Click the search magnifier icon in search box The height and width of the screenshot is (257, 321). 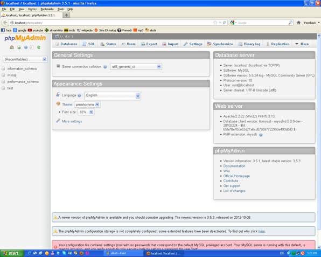tap(290, 23)
